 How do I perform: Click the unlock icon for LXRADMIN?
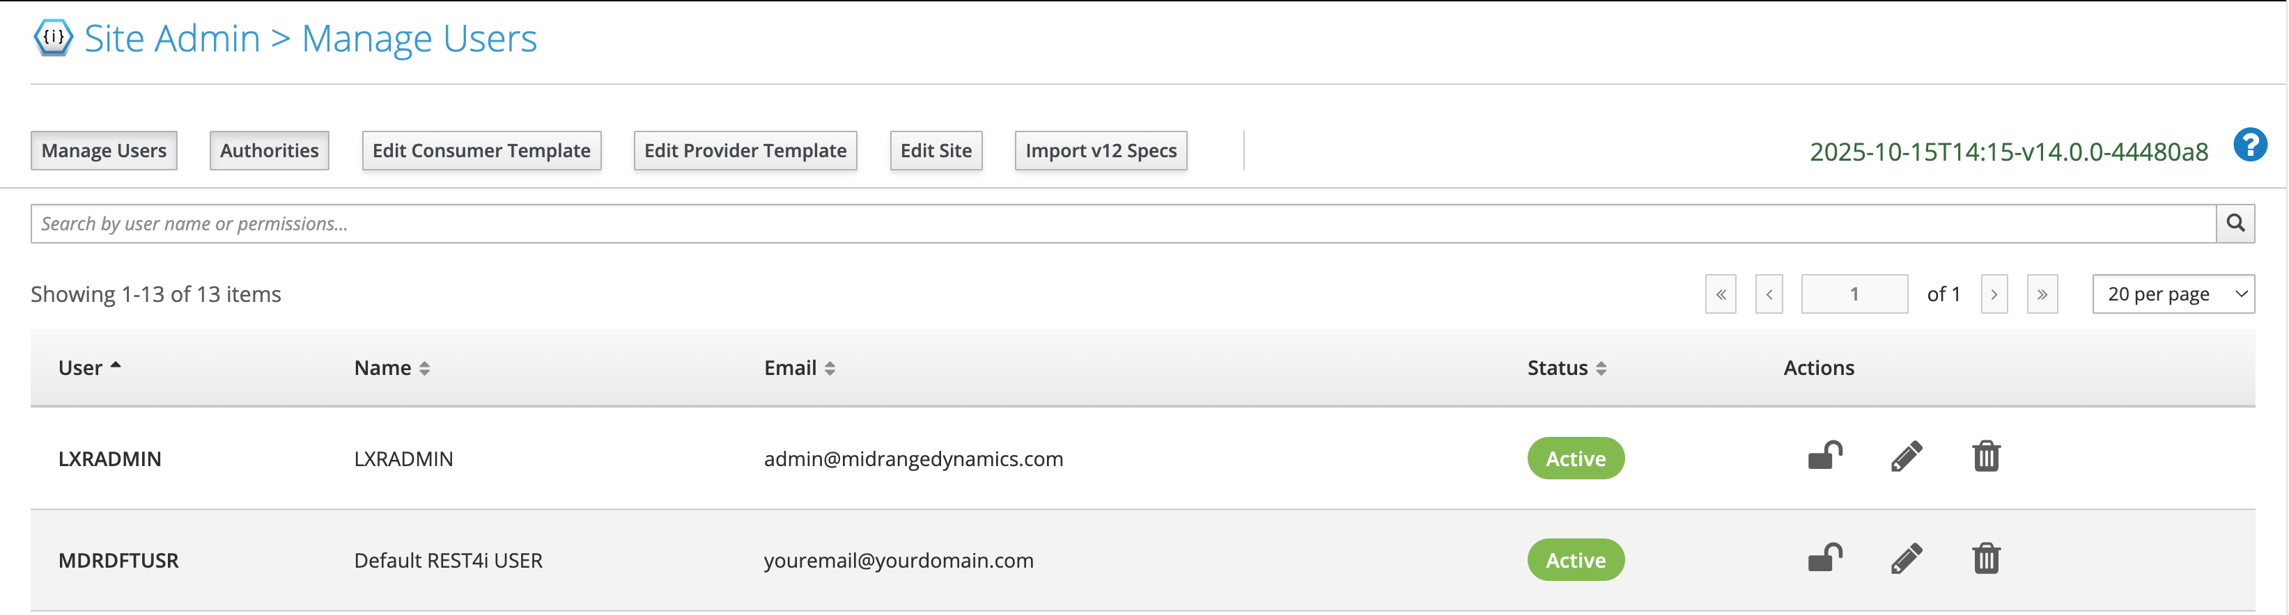tap(1824, 456)
